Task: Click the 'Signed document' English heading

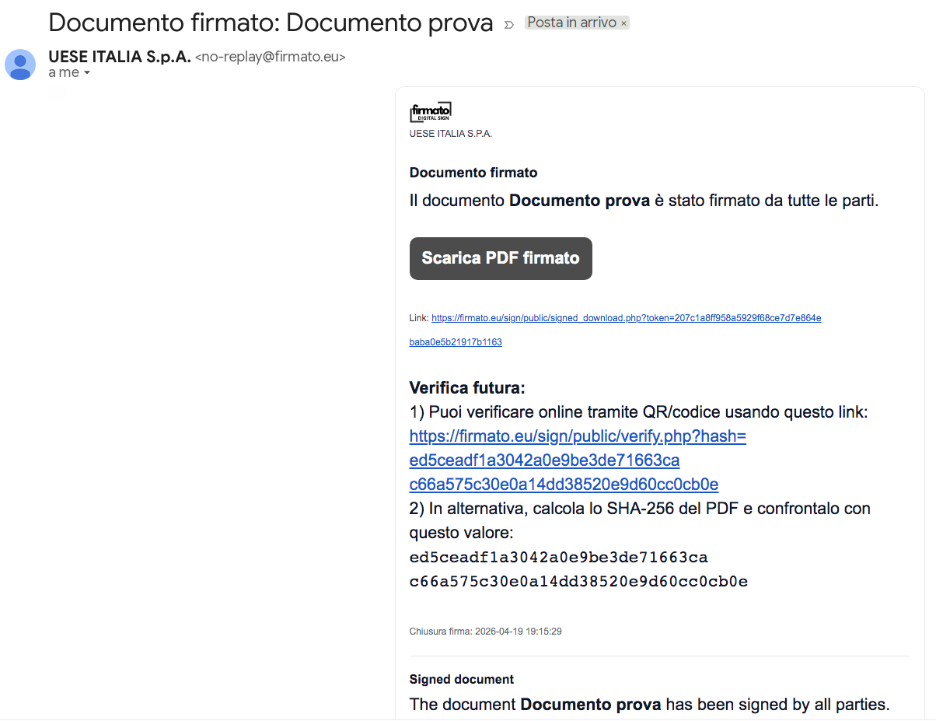Action: click(x=461, y=679)
